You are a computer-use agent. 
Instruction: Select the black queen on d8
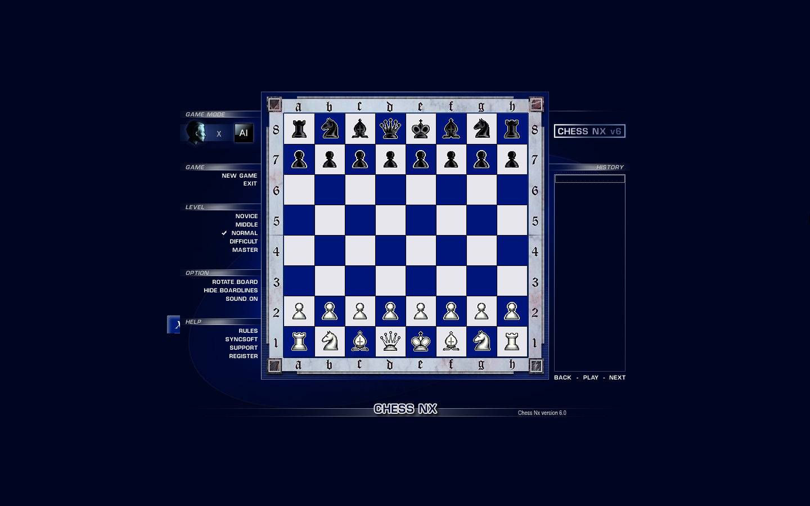click(390, 129)
